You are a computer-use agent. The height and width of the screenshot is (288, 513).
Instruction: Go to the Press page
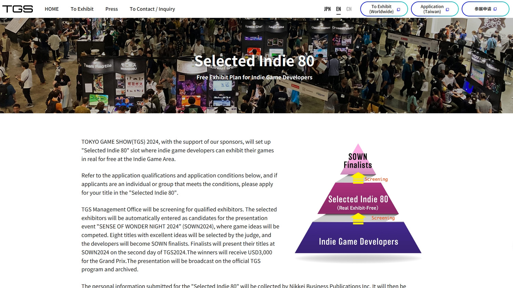coord(111,9)
